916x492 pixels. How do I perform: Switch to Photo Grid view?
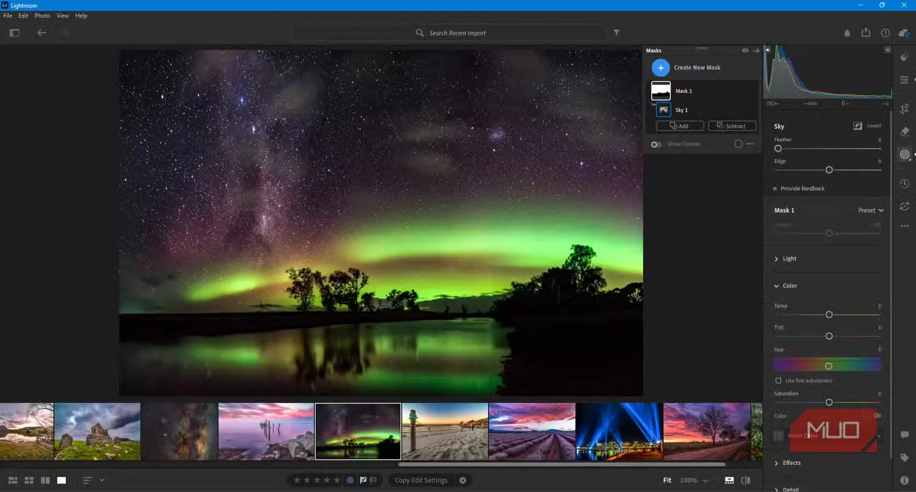pos(12,480)
